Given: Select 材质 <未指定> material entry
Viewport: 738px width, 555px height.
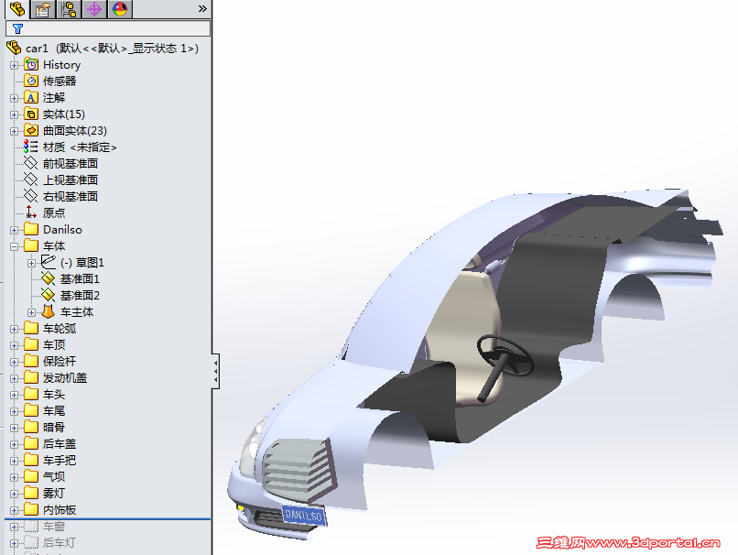Looking at the screenshot, I should coord(80,147).
